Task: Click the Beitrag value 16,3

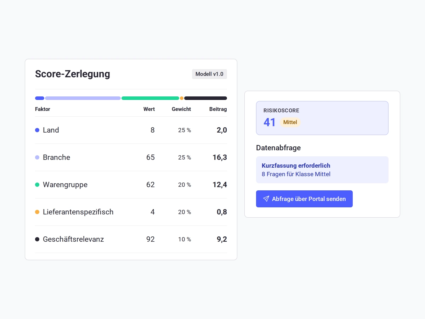Action: (220, 157)
